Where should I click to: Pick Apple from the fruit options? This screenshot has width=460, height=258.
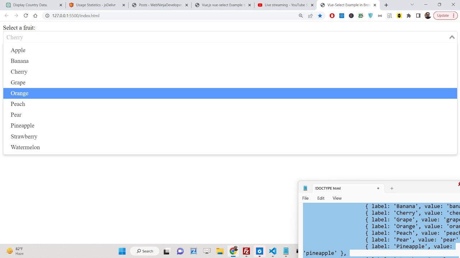[x=18, y=50]
